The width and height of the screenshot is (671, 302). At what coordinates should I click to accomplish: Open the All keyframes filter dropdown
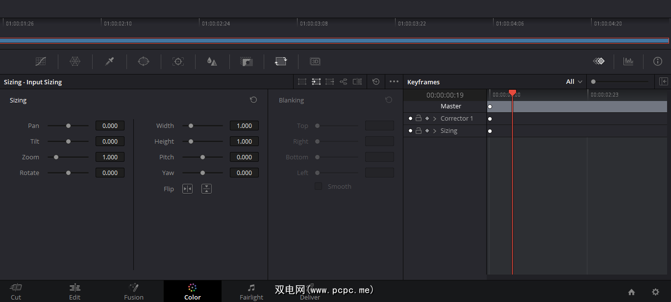[574, 82]
